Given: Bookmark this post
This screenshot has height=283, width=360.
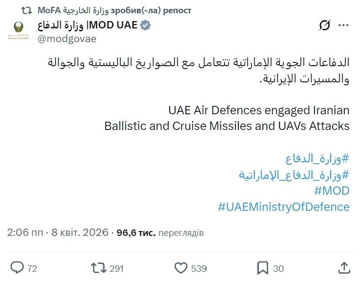Looking at the screenshot, I should 262,268.
